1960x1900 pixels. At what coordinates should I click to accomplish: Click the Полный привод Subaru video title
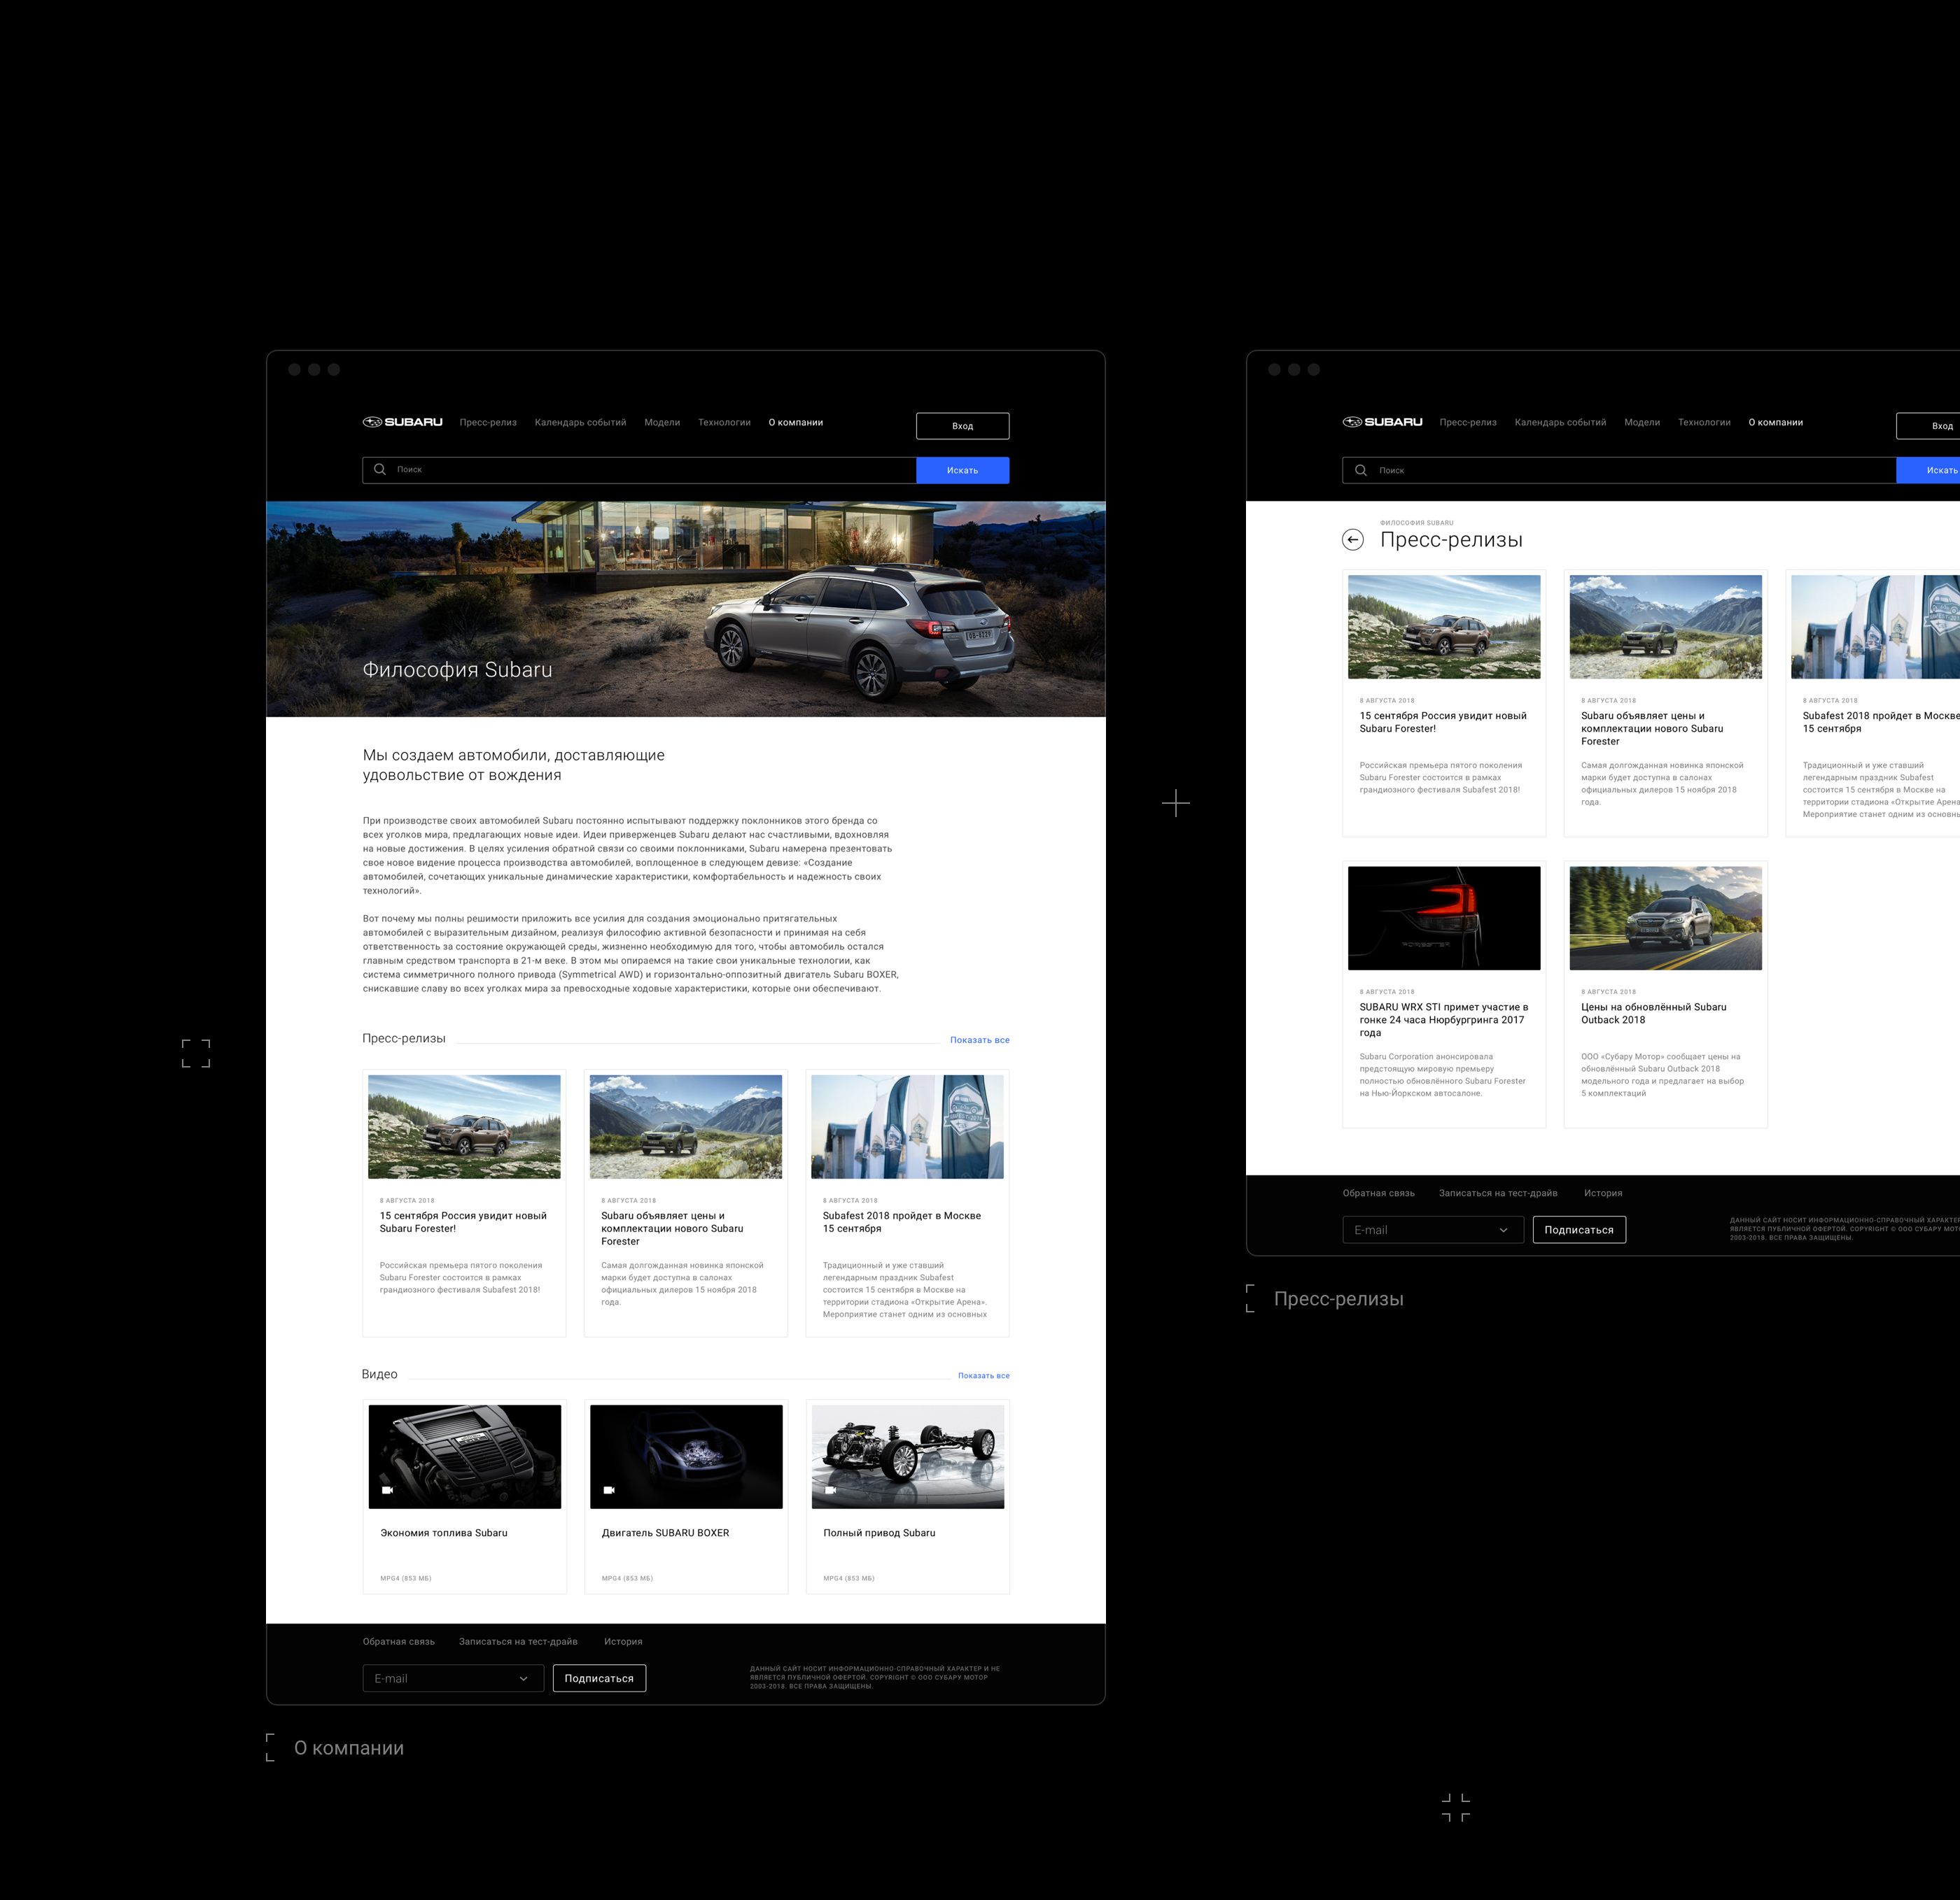(x=880, y=1533)
